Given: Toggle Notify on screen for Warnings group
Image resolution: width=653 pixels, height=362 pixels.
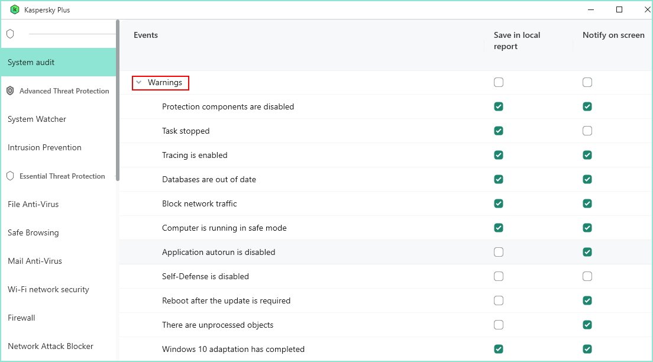Looking at the screenshot, I should [587, 83].
